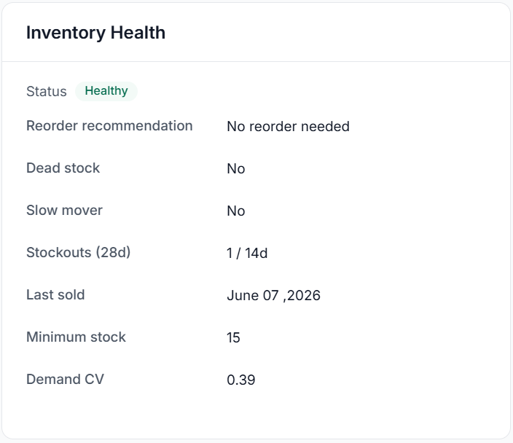Select the 1 / 14d stockouts value
This screenshot has width=513, height=443.
[247, 253]
